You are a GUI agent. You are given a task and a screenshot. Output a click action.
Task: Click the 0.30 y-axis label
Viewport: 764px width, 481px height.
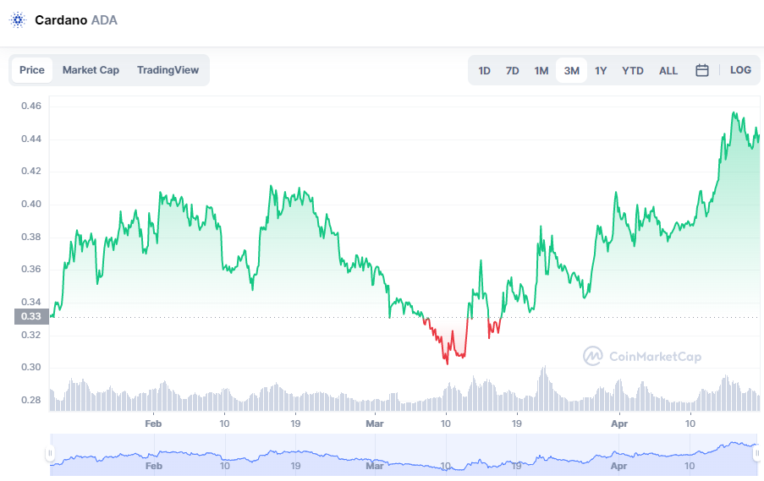tap(31, 367)
